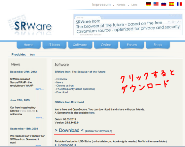Read more about SecureWAMP news

[40, 89]
